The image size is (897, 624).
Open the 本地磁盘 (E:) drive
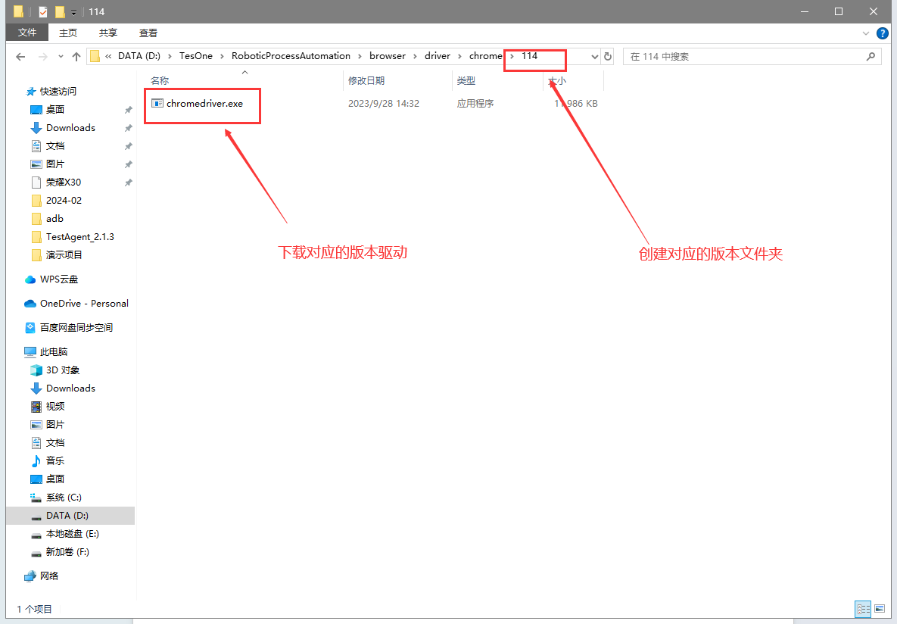[72, 534]
